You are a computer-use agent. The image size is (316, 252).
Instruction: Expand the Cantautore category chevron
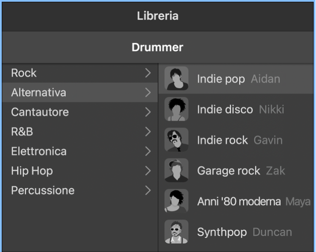[x=148, y=112]
